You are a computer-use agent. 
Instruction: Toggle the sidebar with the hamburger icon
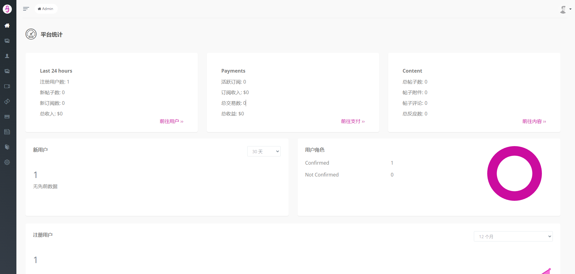coord(26,9)
